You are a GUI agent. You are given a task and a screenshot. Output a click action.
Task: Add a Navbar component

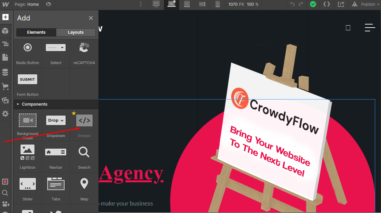coord(56,157)
